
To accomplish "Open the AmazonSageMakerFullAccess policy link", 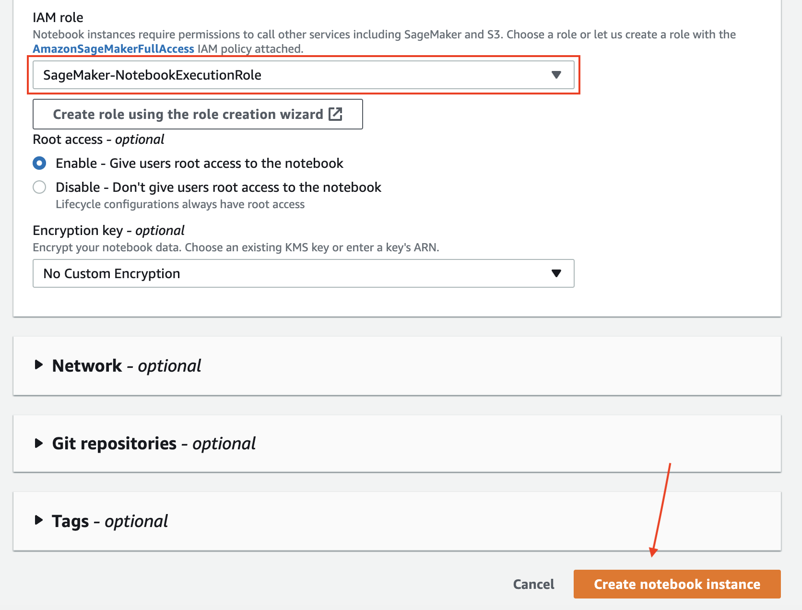I will click(x=114, y=48).
